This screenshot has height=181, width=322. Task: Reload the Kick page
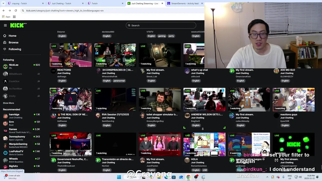coord(16,11)
